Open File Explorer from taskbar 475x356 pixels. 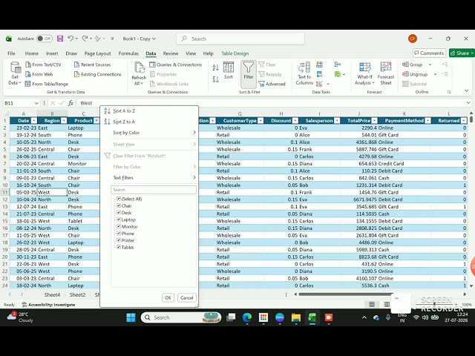click(x=296, y=317)
